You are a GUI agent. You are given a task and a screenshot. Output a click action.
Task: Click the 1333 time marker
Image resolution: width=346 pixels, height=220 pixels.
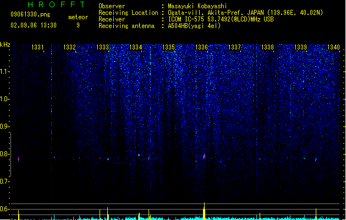click(103, 47)
